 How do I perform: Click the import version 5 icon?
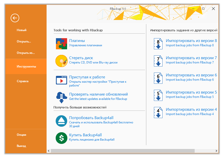tap(158, 95)
